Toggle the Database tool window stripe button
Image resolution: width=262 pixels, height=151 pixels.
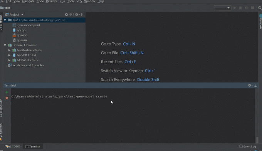coord(260,22)
